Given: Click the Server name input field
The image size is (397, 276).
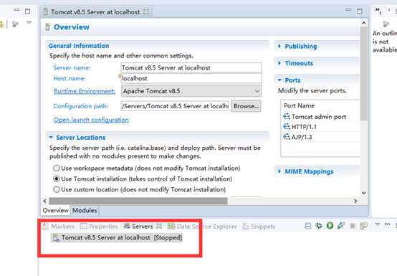Looking at the screenshot, I should tap(191, 68).
